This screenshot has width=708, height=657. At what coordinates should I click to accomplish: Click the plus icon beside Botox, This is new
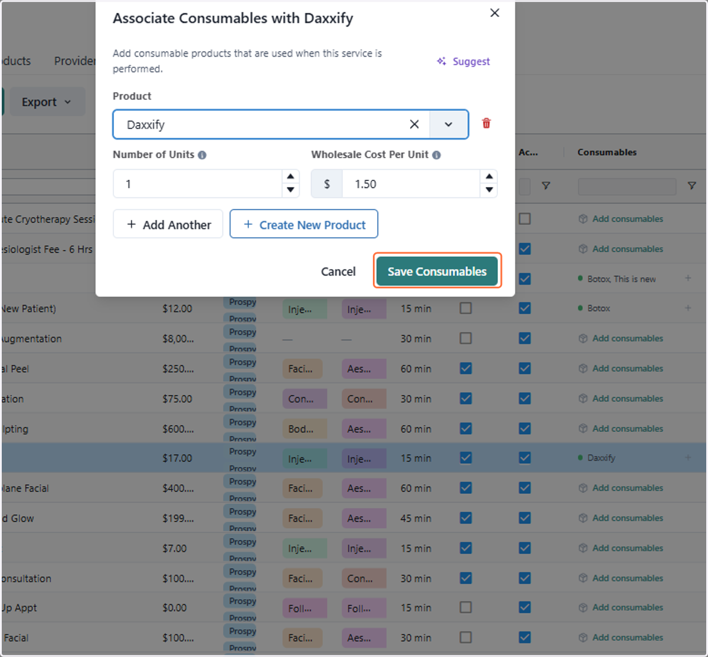click(688, 278)
